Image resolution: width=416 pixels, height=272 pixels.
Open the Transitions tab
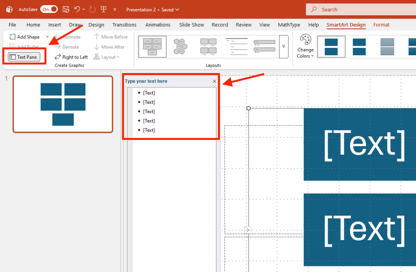coord(124,24)
